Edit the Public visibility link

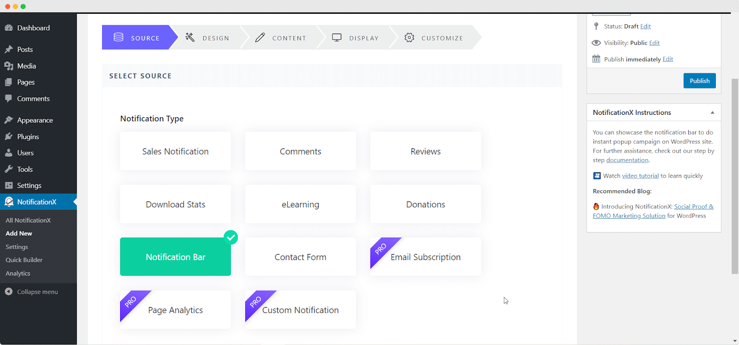pos(654,43)
